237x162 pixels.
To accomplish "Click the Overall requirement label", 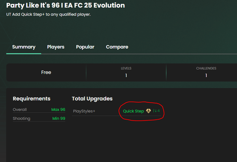I will coord(20,109).
